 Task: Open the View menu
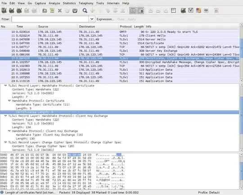21,3
